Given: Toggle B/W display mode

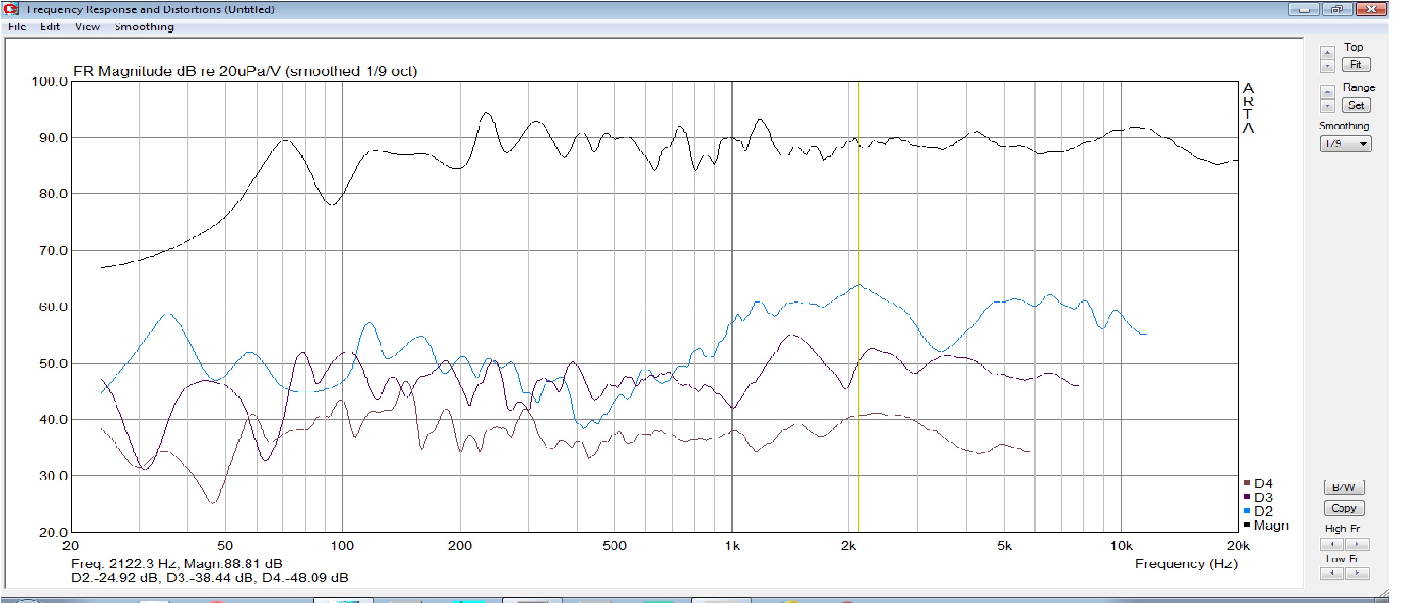Looking at the screenshot, I should pyautogui.click(x=1343, y=487).
